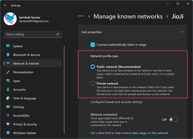Click the Privacy & security shield icon
This screenshot has height=139, width=193.
pyautogui.click(x=8, y=124)
